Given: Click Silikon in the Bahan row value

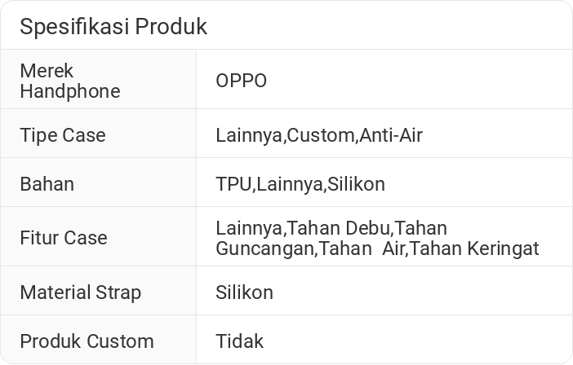Looking at the screenshot, I should point(356,184).
